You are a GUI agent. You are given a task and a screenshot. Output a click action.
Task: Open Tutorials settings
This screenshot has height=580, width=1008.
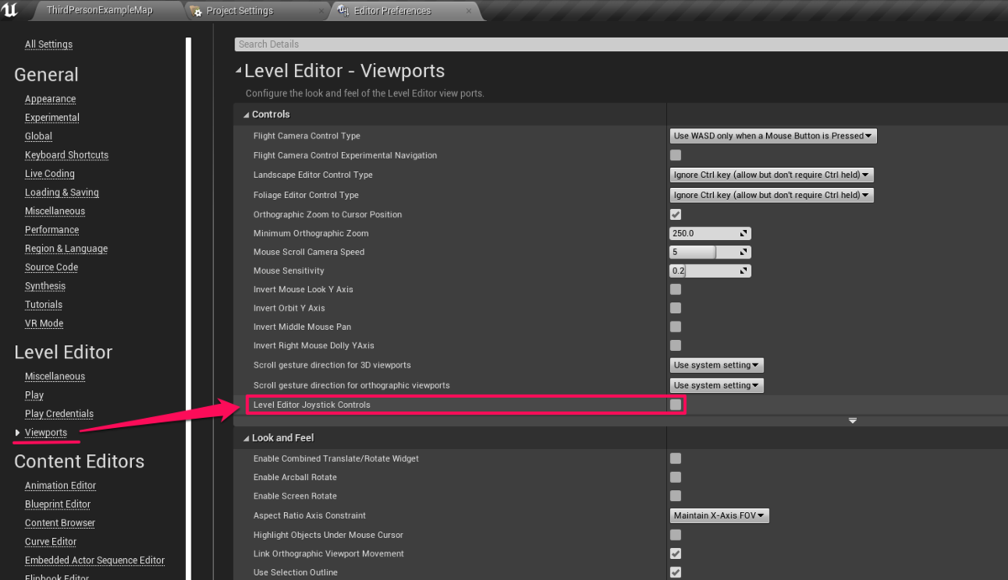(44, 305)
